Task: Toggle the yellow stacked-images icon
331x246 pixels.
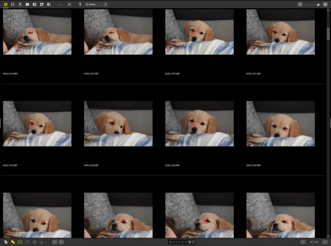Action: pos(13,242)
